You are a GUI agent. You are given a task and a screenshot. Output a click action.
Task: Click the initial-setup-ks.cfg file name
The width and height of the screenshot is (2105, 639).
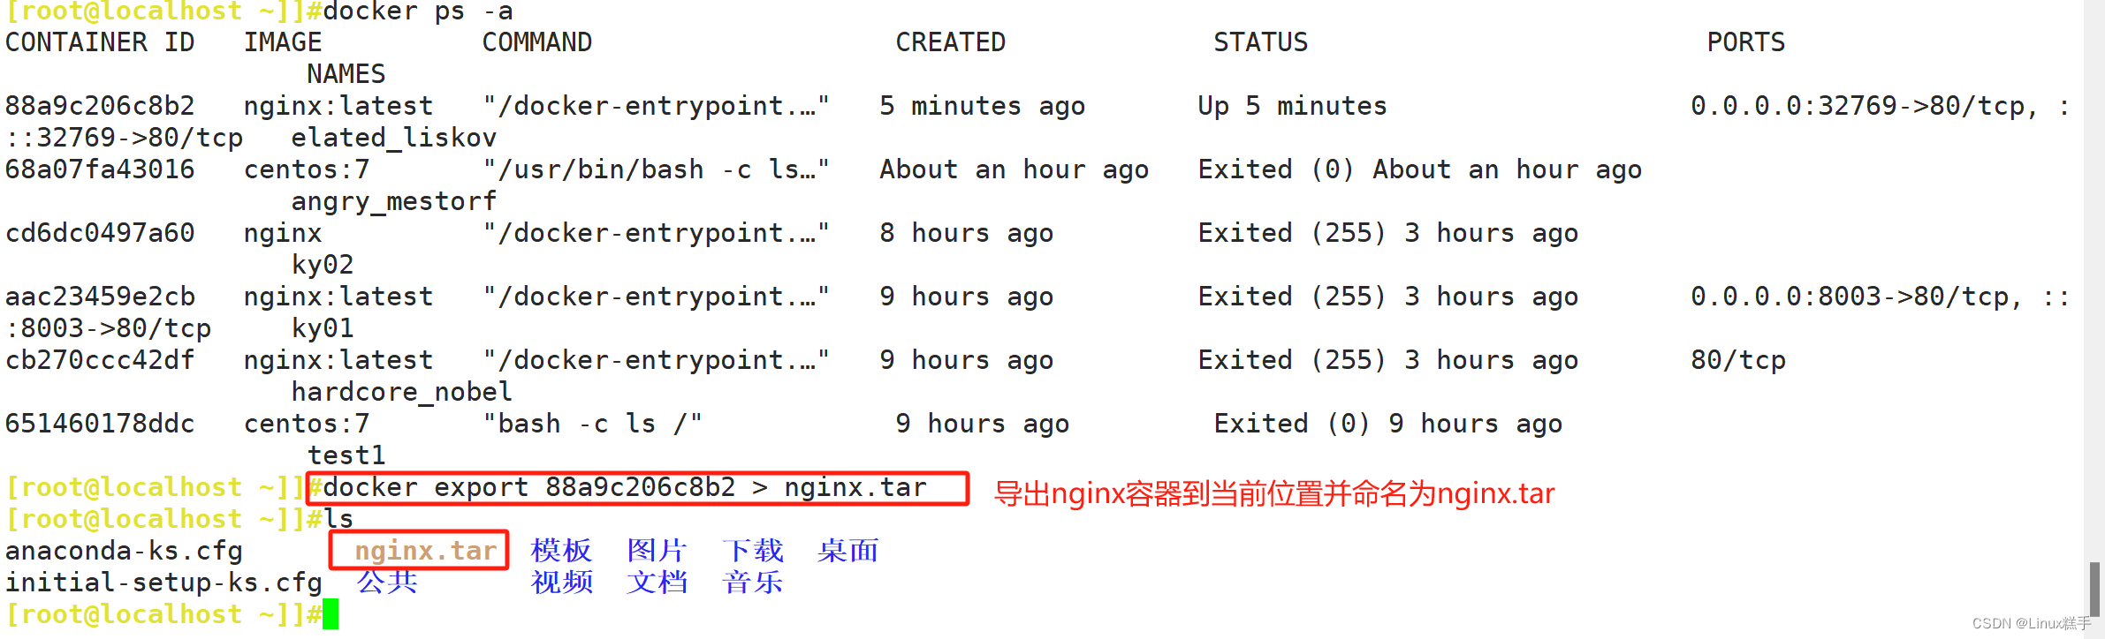click(163, 583)
